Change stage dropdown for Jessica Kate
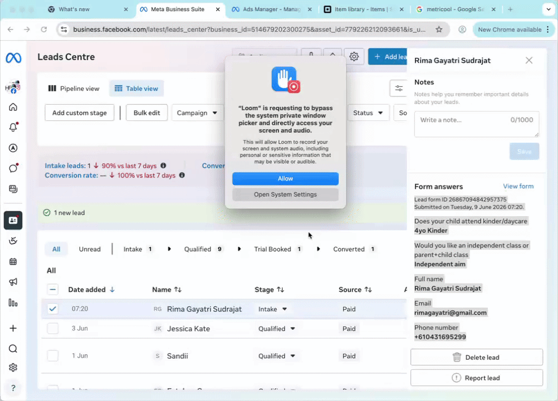The height and width of the screenshot is (401, 558). click(x=277, y=329)
